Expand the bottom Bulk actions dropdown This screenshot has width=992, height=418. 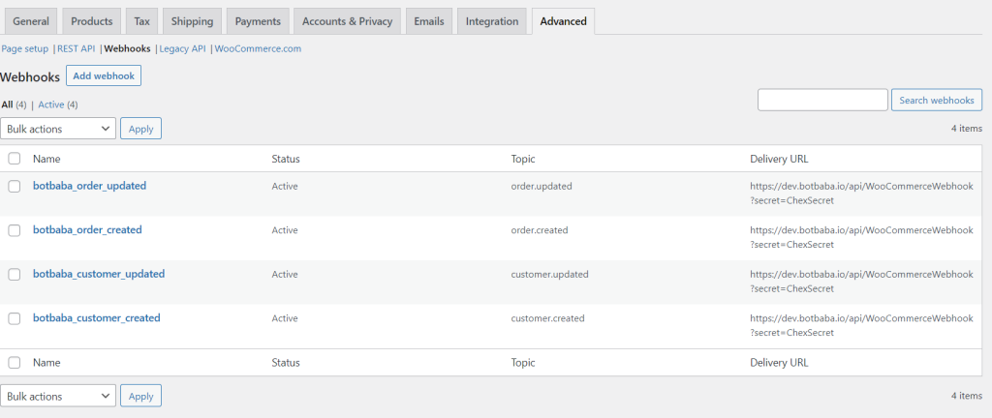[x=58, y=396]
